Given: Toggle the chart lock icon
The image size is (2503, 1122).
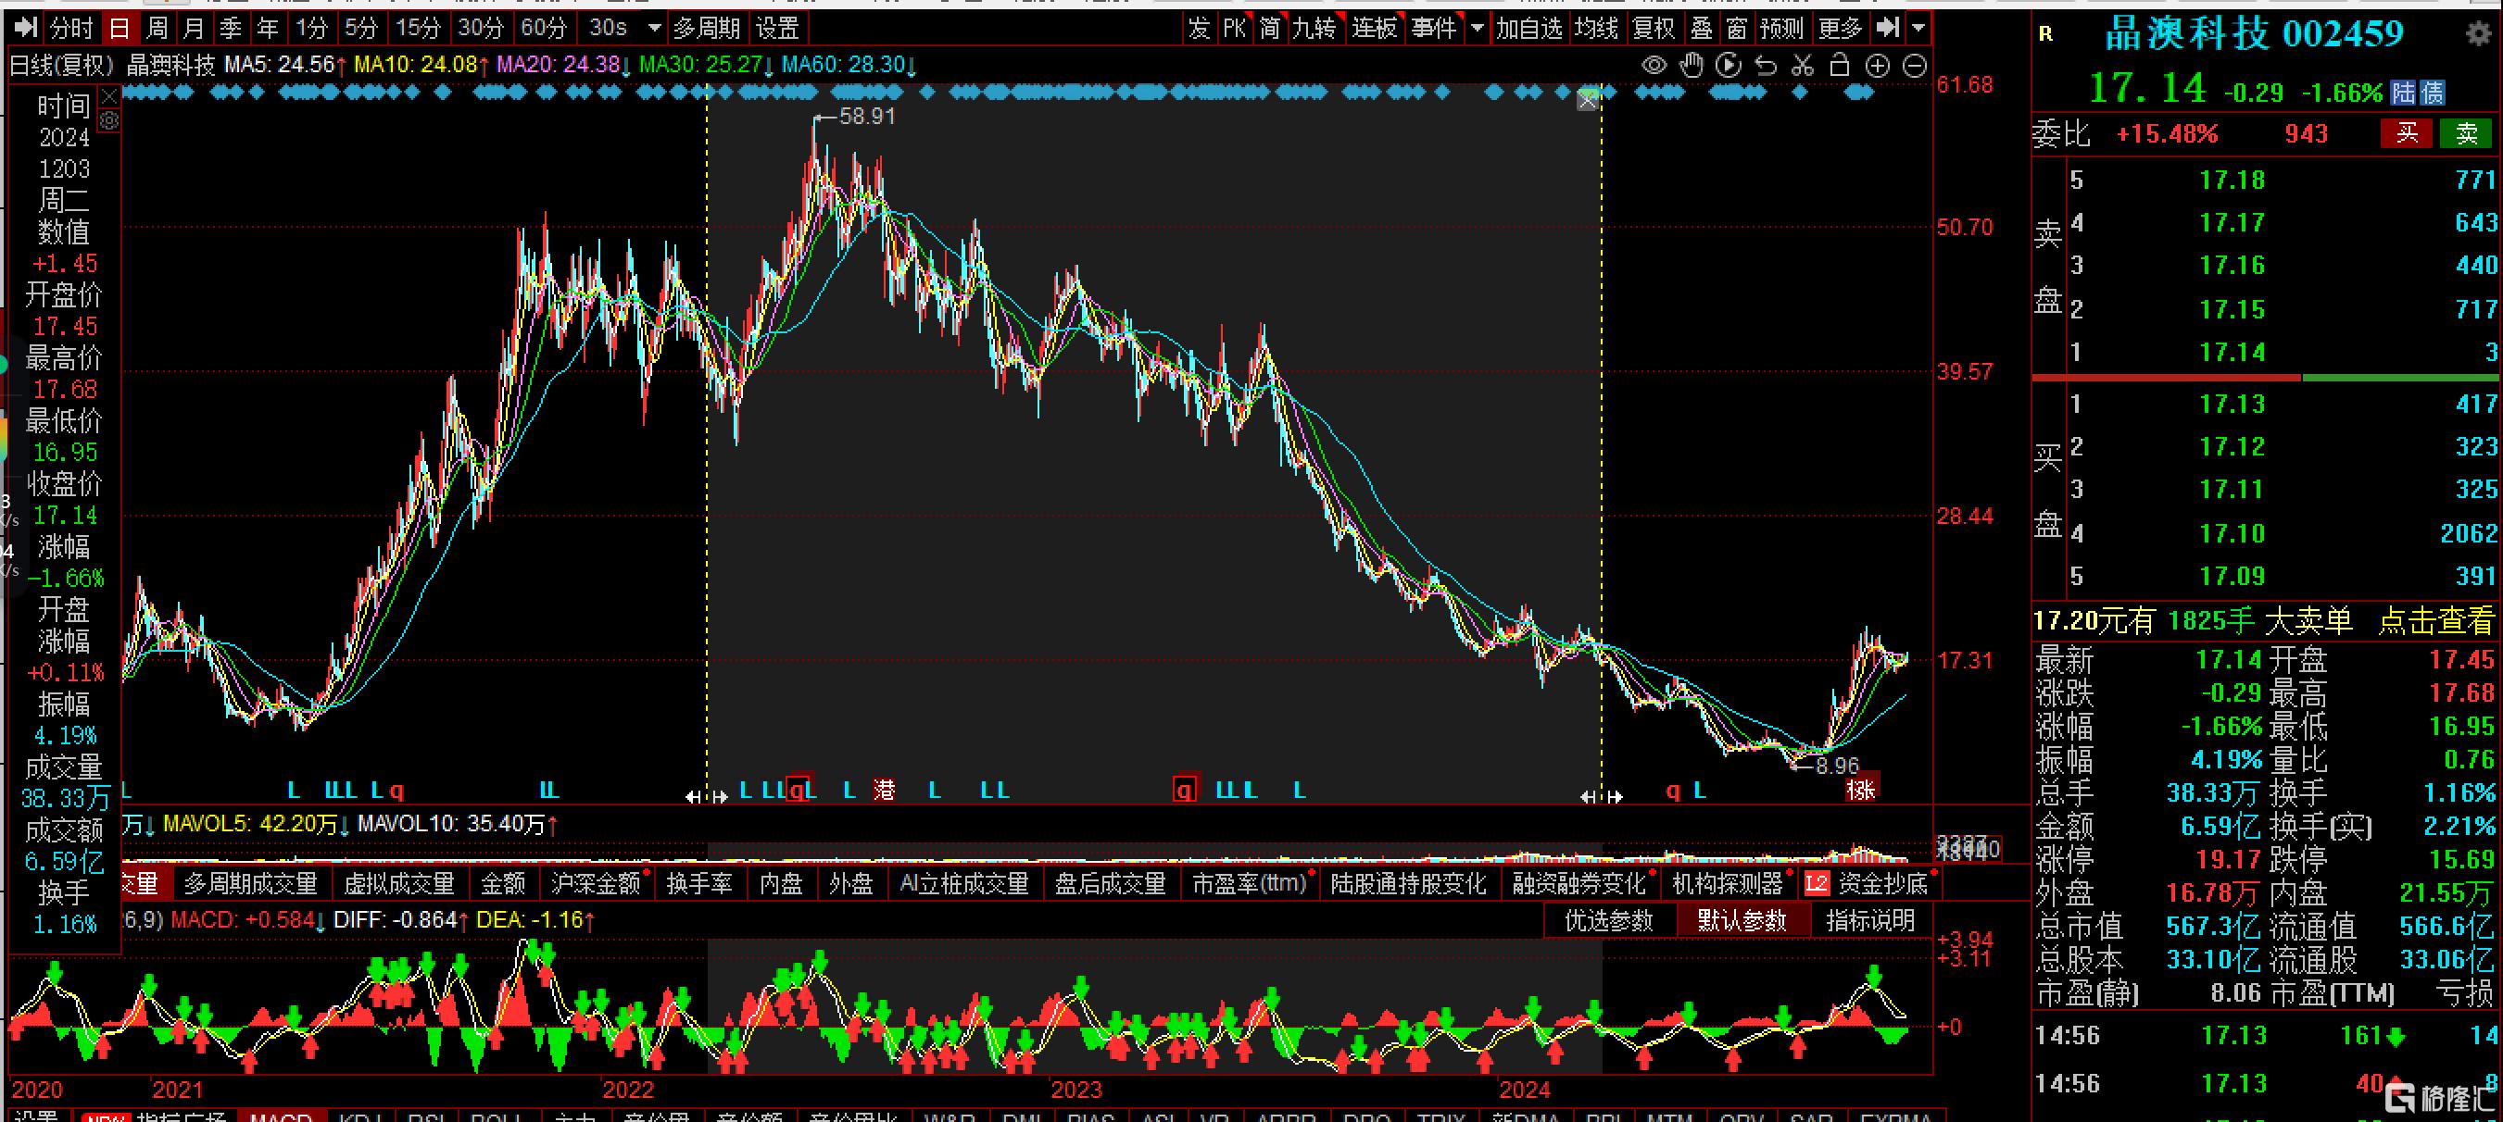Looking at the screenshot, I should 1840,65.
